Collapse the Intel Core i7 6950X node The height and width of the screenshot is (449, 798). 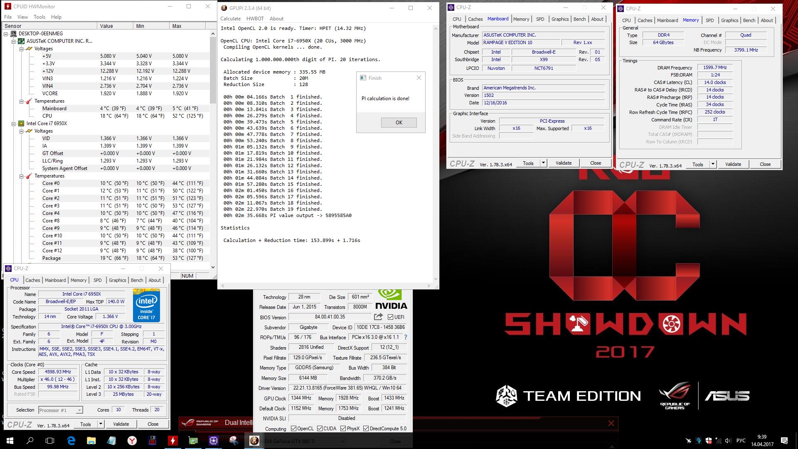tap(13, 123)
